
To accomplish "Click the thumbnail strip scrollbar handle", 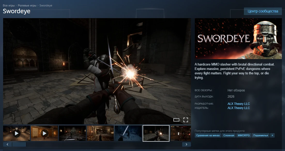I will (x=19, y=144).
